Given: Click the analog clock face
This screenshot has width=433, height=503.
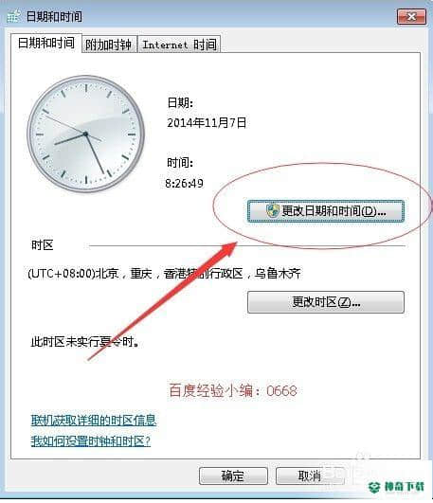Looking at the screenshot, I should 85,134.
